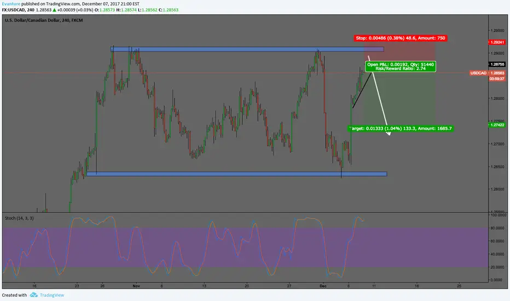Viewport: 510px width, 301px height.
Task: Click the Dec date axis label
Action: (x=323, y=286)
